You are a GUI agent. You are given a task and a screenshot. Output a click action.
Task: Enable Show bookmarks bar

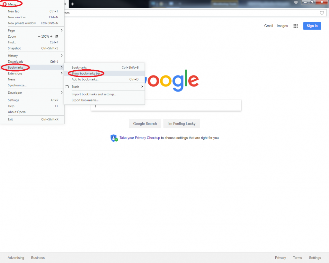86,73
